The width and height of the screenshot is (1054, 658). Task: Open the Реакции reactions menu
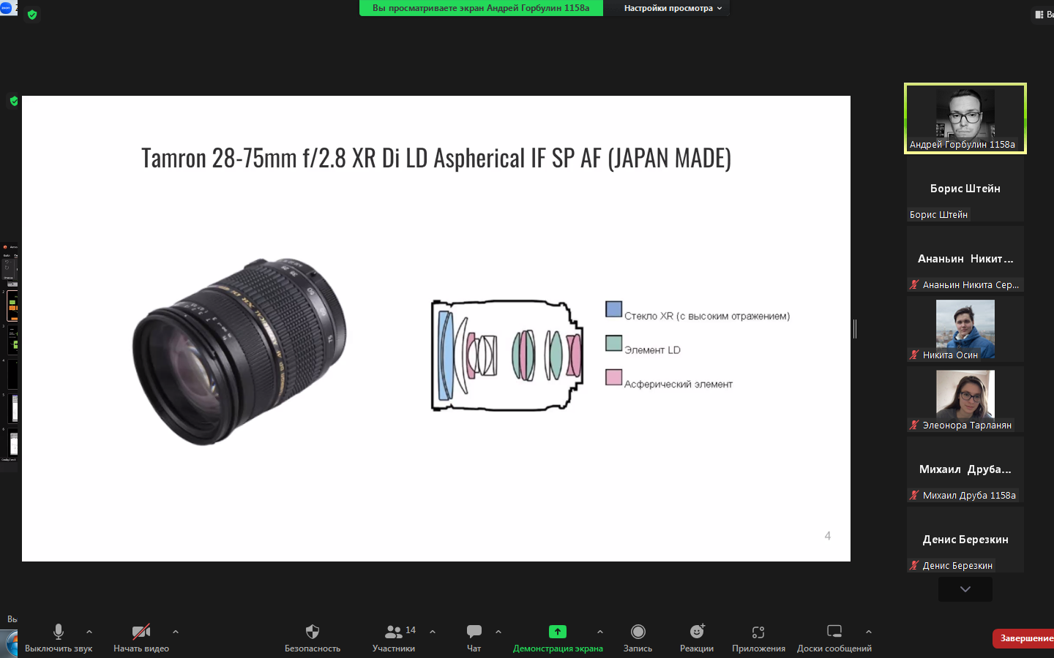[x=697, y=638]
